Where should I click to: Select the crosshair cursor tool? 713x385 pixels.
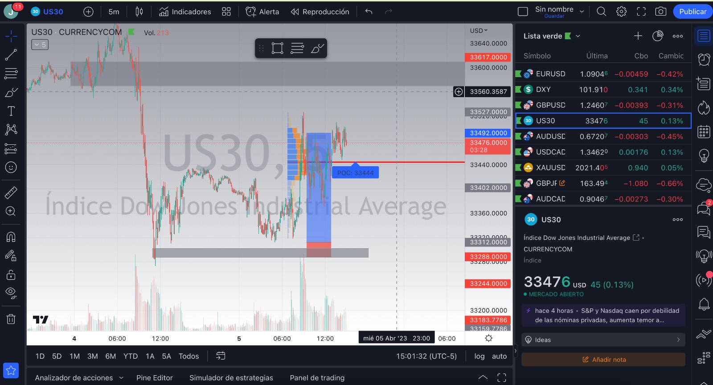(11, 36)
